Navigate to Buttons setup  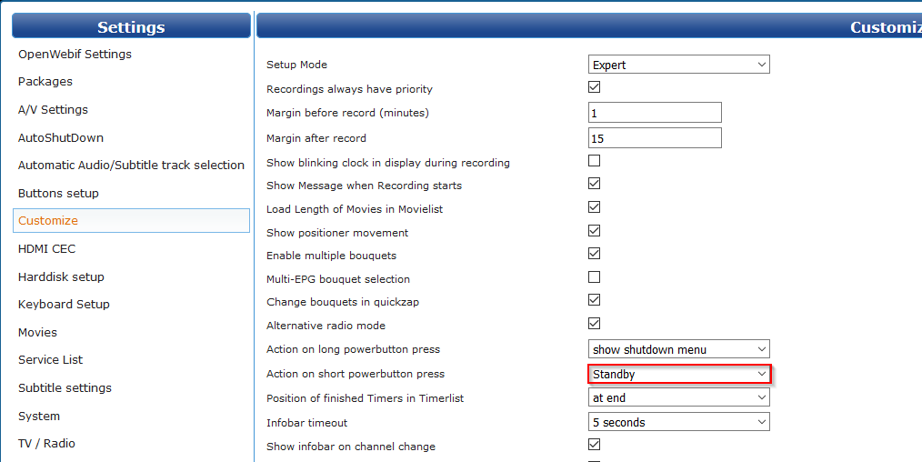[x=58, y=193]
